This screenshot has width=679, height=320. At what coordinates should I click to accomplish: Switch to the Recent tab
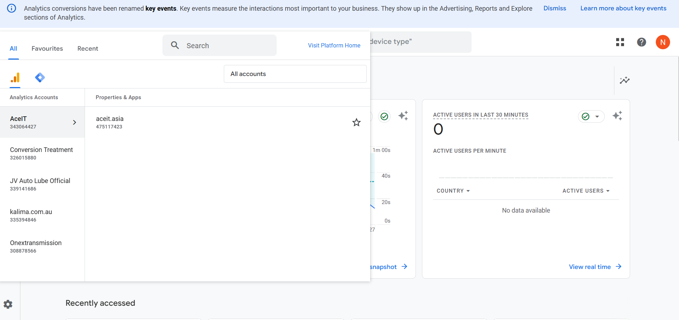click(87, 49)
